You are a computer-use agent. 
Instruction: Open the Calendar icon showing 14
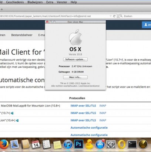coord(36,144)
